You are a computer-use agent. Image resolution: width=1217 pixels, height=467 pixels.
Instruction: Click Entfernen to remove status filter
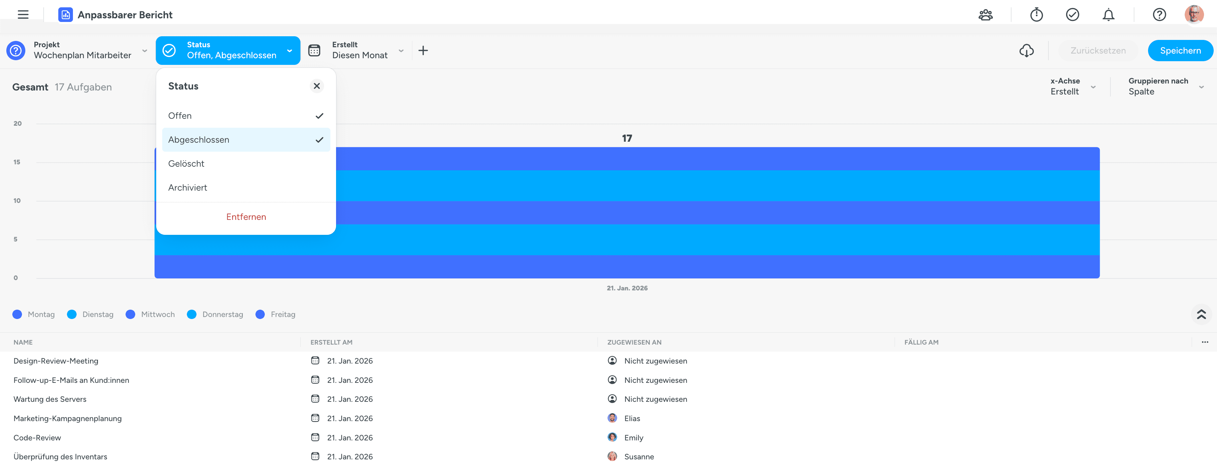[x=246, y=217]
